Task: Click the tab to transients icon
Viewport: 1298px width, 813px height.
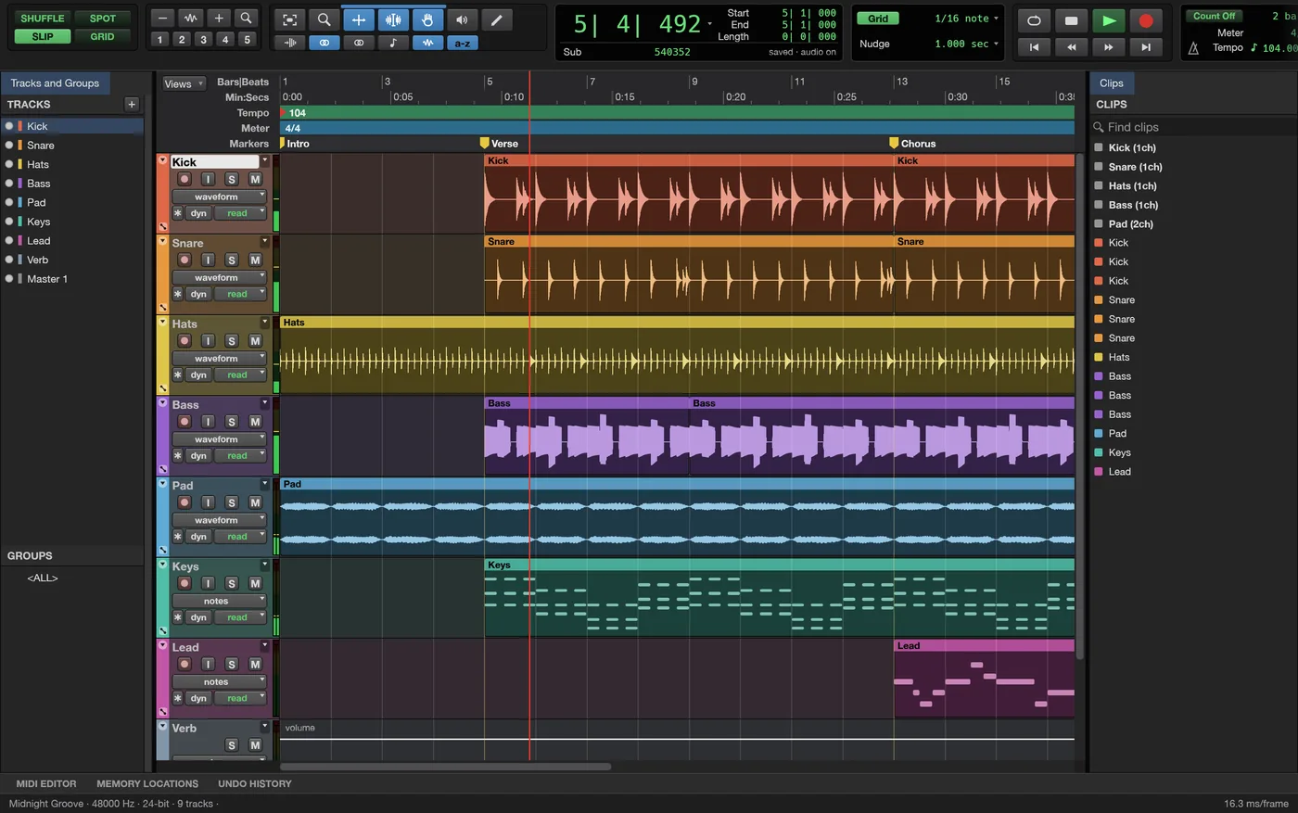Action: click(289, 43)
